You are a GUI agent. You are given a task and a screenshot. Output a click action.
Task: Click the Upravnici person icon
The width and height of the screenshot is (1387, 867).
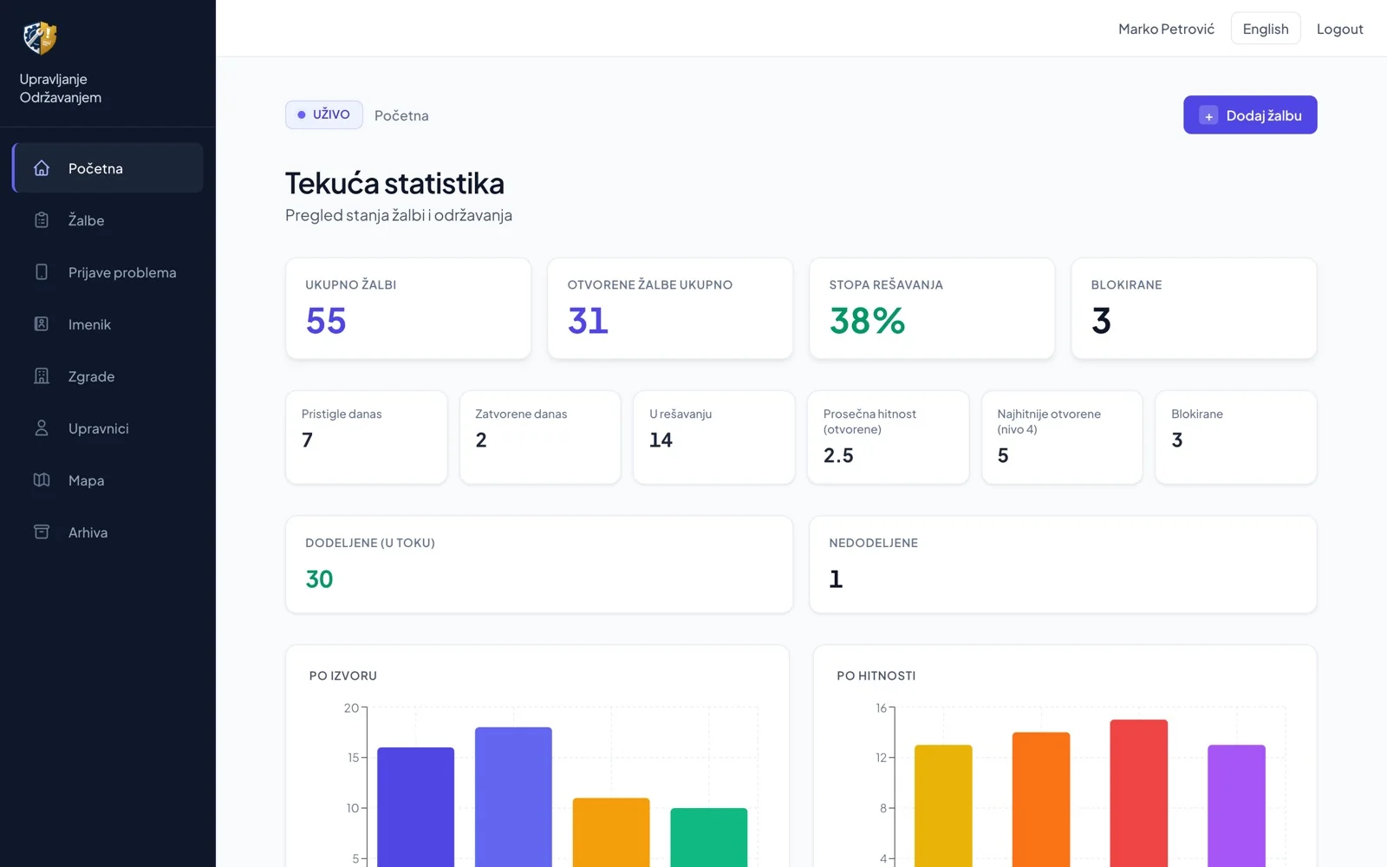42,428
